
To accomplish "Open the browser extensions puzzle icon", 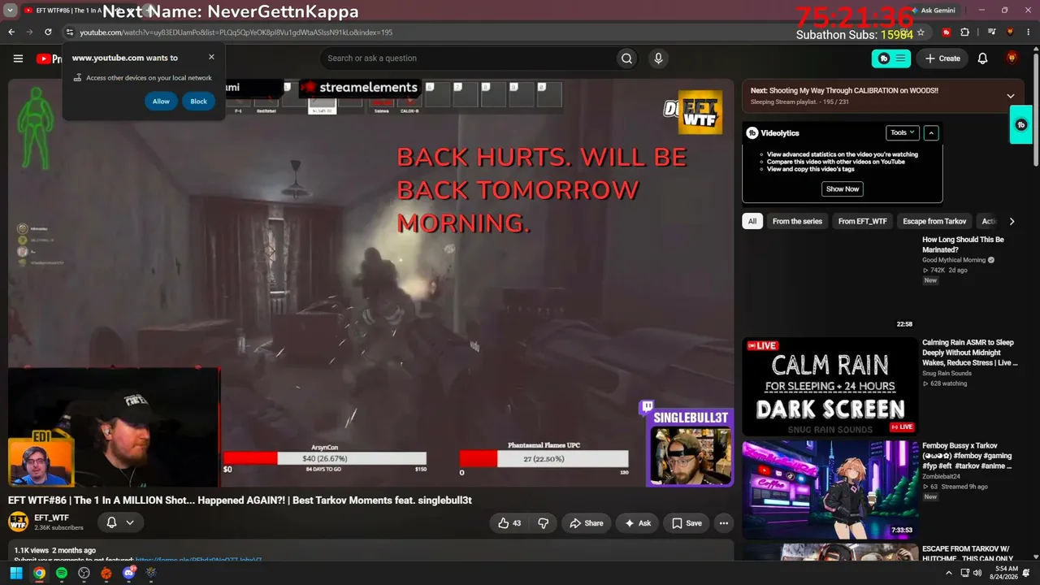I will (x=964, y=32).
